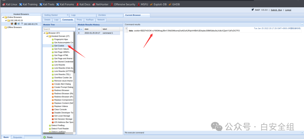Open the Kali Docs bookmark
This screenshot has height=139, width=304.
point(83,4)
